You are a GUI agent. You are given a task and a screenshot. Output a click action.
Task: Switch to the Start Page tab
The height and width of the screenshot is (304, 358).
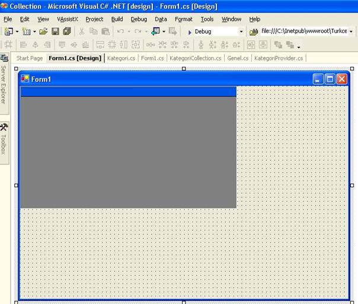point(30,58)
